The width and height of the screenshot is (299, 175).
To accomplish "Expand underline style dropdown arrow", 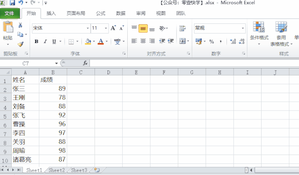I will coord(60,41).
